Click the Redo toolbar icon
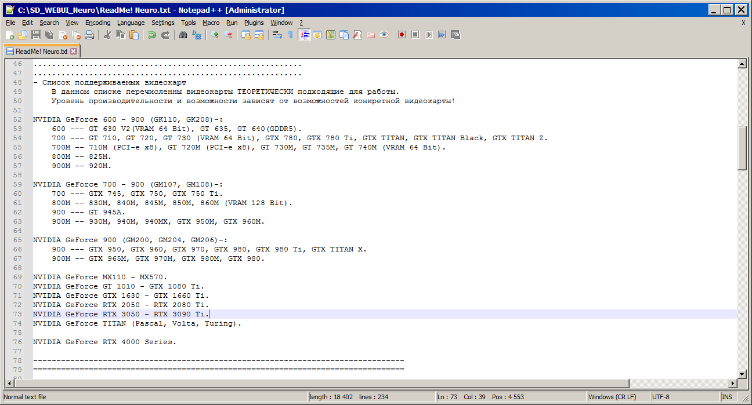 pyautogui.click(x=165, y=35)
